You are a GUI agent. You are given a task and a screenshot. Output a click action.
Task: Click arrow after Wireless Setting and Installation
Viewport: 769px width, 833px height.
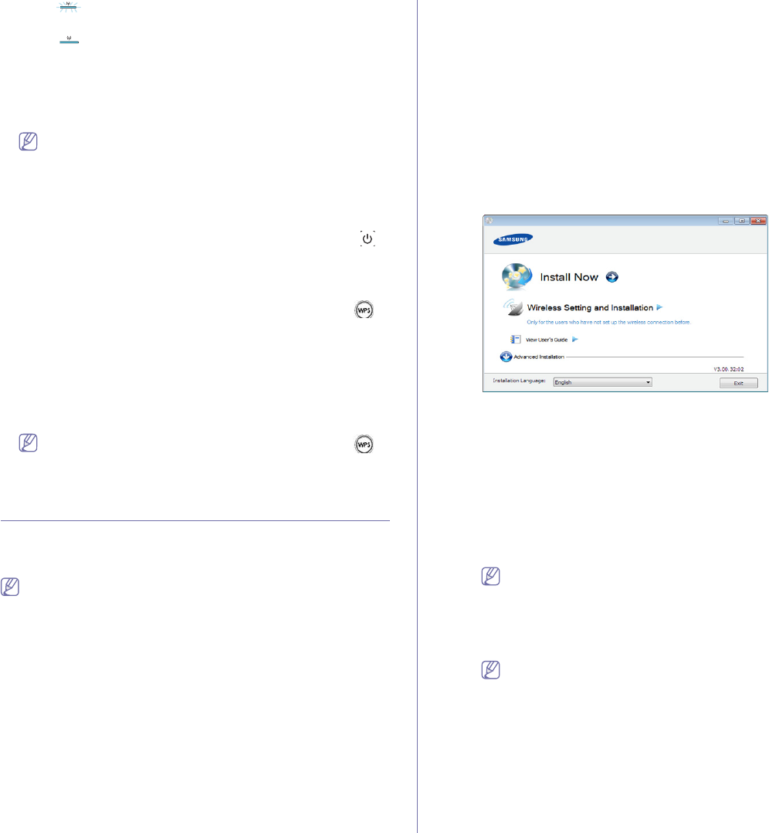point(659,307)
